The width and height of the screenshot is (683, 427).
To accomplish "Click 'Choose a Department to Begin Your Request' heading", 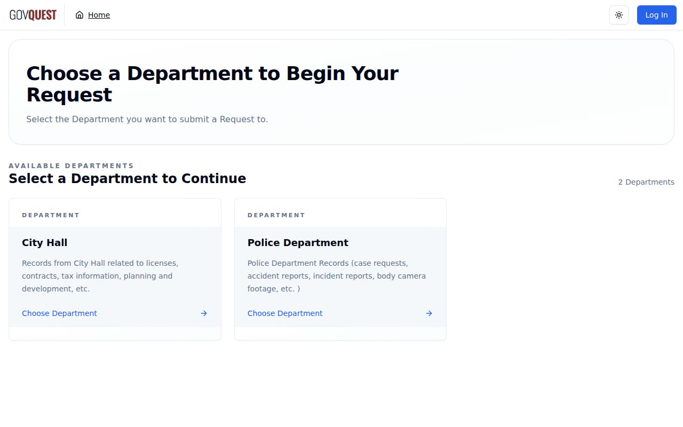I will click(x=212, y=84).
